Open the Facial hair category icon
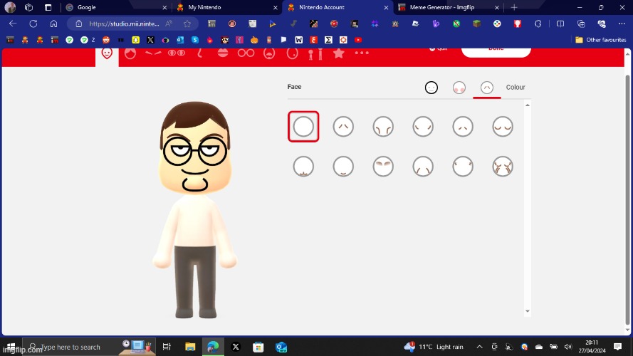This screenshot has height=356, width=633. pos(269,53)
